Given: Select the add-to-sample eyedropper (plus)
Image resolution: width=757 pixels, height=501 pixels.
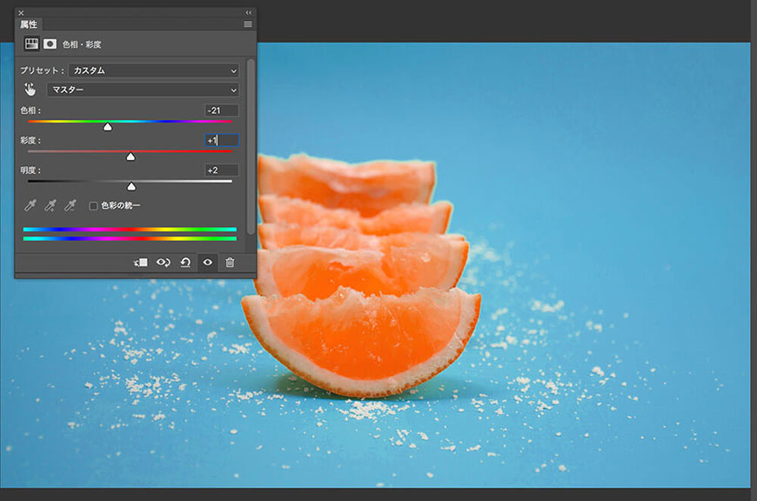Looking at the screenshot, I should tap(50, 205).
